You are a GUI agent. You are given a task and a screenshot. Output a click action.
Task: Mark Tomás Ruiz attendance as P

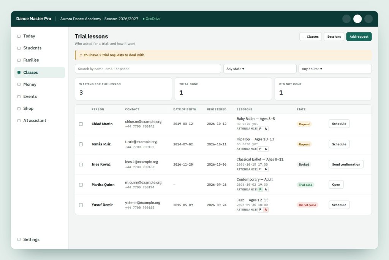(x=260, y=149)
